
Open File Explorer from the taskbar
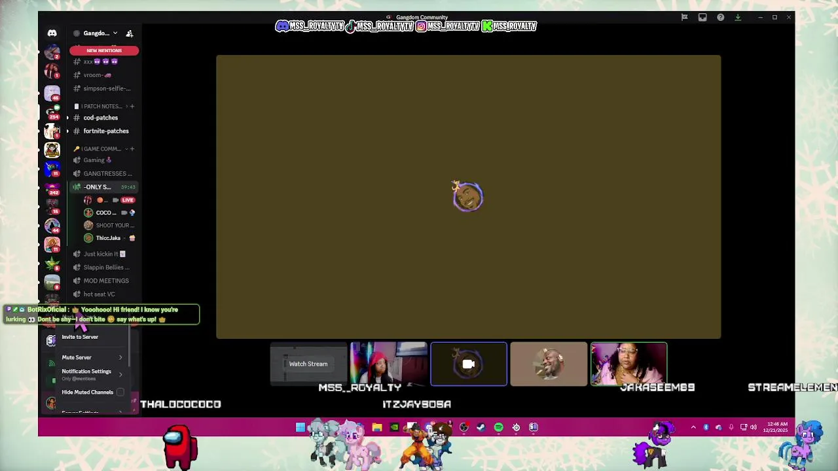[377, 427]
